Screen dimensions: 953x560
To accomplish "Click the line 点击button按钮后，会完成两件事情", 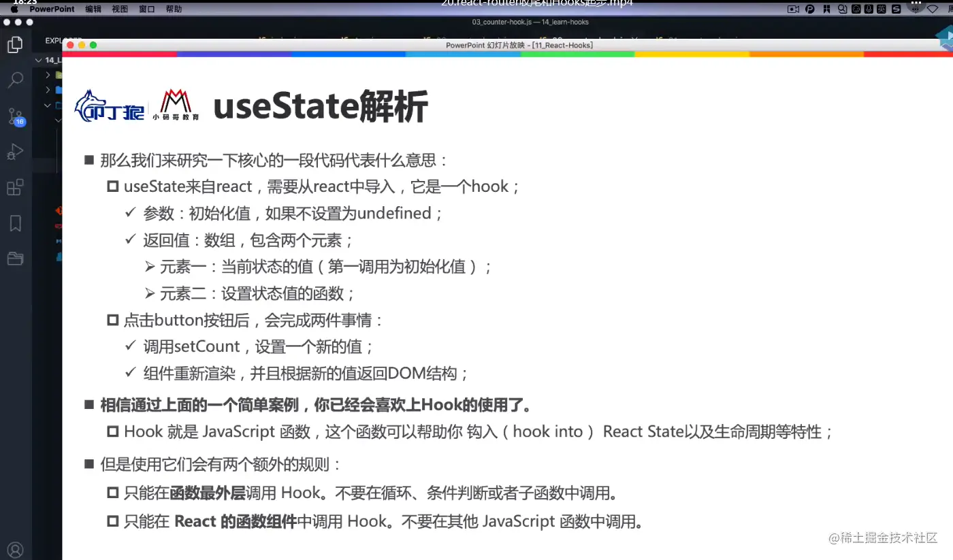I will pos(254,320).
